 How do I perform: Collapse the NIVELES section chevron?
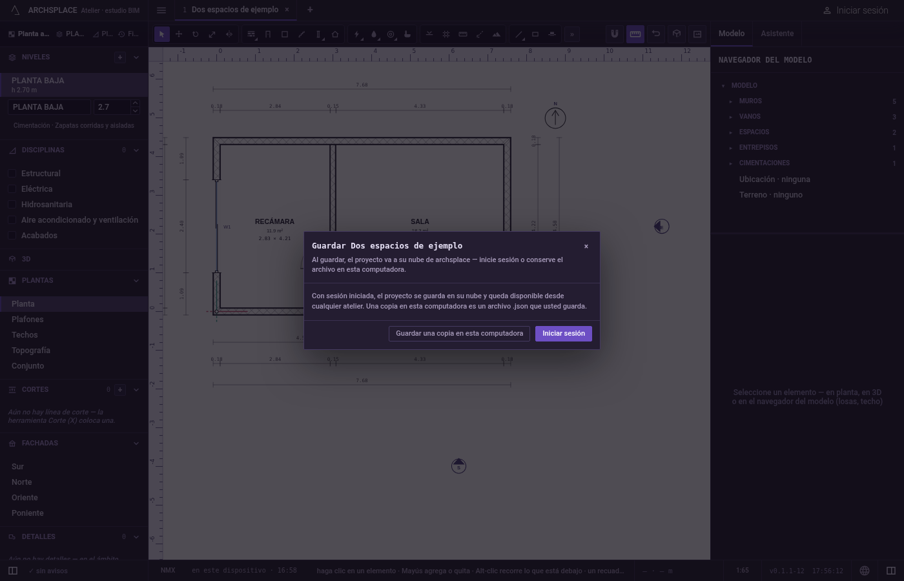tap(136, 57)
